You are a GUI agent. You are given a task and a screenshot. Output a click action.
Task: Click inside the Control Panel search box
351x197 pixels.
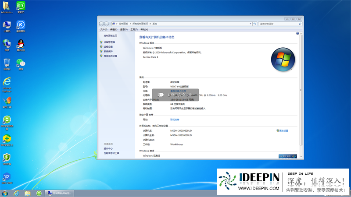[278, 24]
